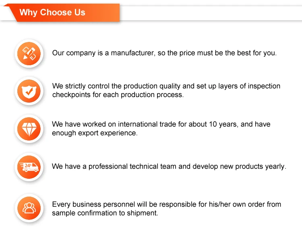This screenshot has height=234, width=302.
Task: Select the manufacturer price text line
Action: coord(164,53)
